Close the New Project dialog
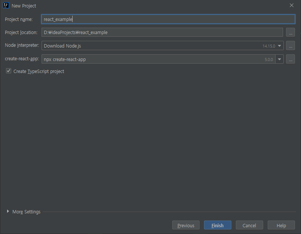Screen dimensions: 301x234 pos(291,5)
